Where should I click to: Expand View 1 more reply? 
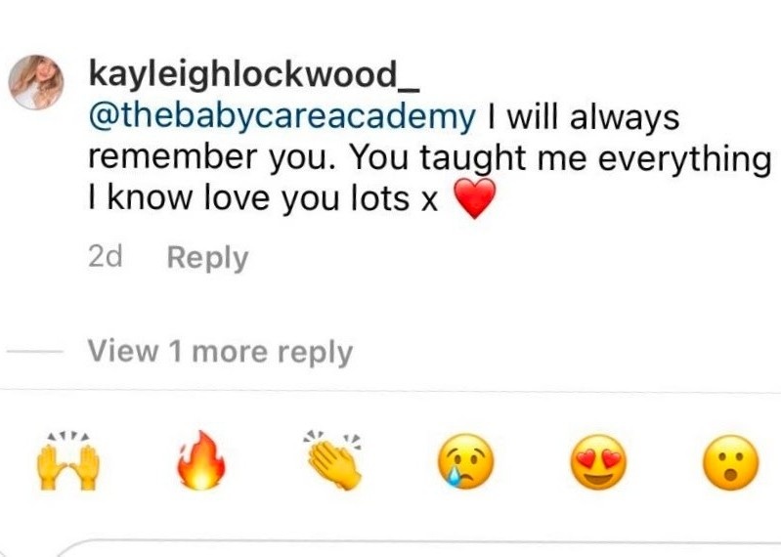220,353
